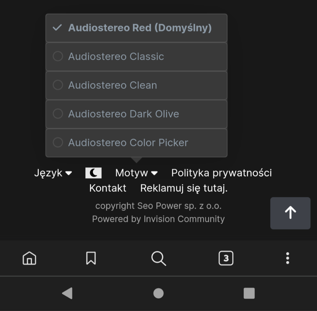Tap the search magnifier icon

click(x=159, y=258)
